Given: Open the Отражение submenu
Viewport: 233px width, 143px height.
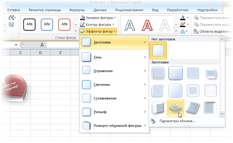Looking at the screenshot, I should (114, 71).
